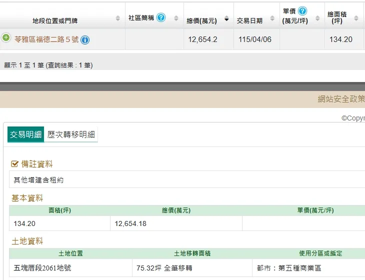Sort by 單價(萬元/坪) column arrows
365x280 pixels.
[317, 18]
